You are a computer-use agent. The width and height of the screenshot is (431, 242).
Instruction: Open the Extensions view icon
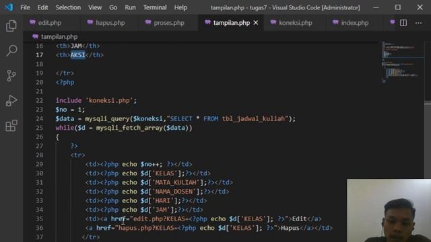[11, 126]
